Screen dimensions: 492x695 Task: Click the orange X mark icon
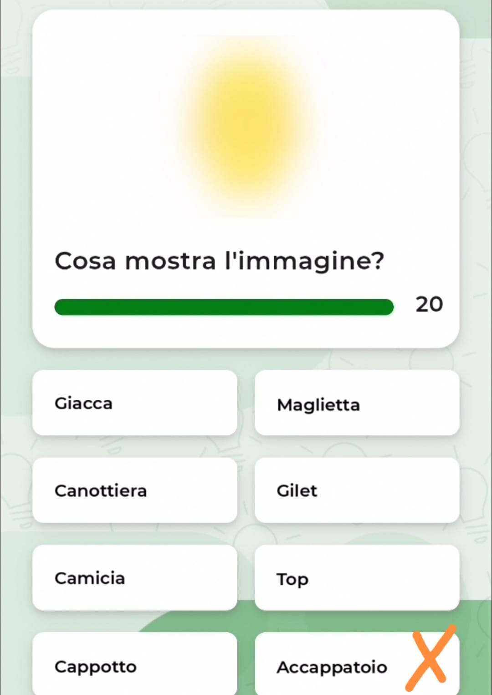click(x=430, y=658)
